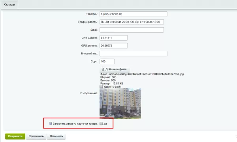Image resolution: width=237 pixels, height=142 pixels.
Task: Click the 'Высота: 600' text
Action: pos(108,80)
